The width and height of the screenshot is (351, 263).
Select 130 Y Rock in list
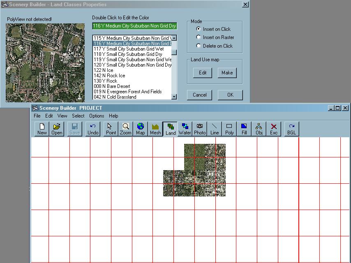point(106,81)
